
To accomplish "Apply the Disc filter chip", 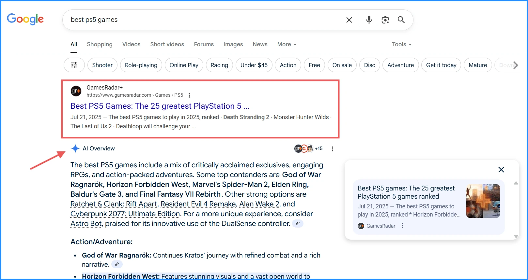I will point(369,65).
